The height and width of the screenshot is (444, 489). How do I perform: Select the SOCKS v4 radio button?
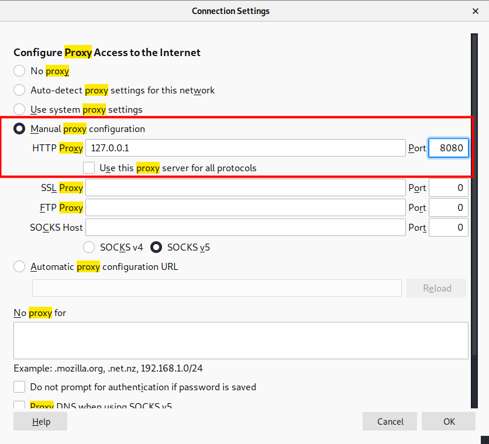[x=90, y=247]
